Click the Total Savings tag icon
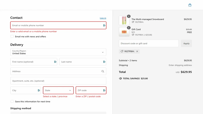 [120, 79]
